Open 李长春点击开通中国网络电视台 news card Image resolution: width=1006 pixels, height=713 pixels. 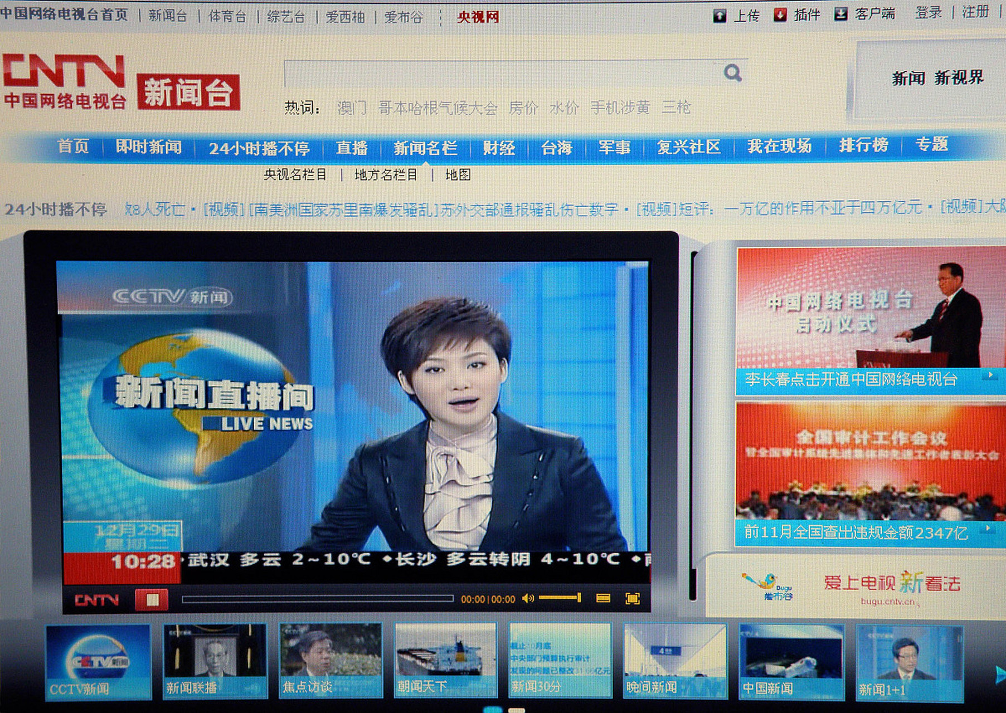tap(871, 321)
